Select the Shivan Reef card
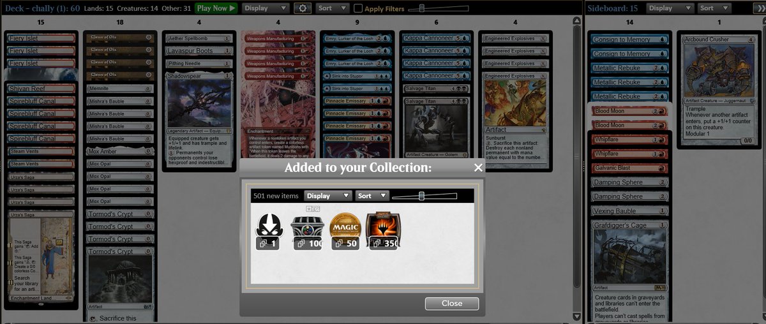The width and height of the screenshot is (766, 324). pos(41,89)
